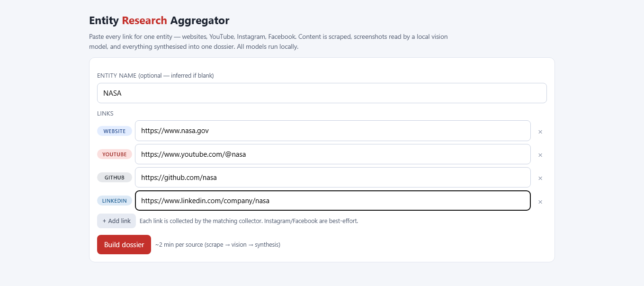The image size is (644, 286).
Task: Click inside the LinkedIn company URL field
Action: [333, 200]
